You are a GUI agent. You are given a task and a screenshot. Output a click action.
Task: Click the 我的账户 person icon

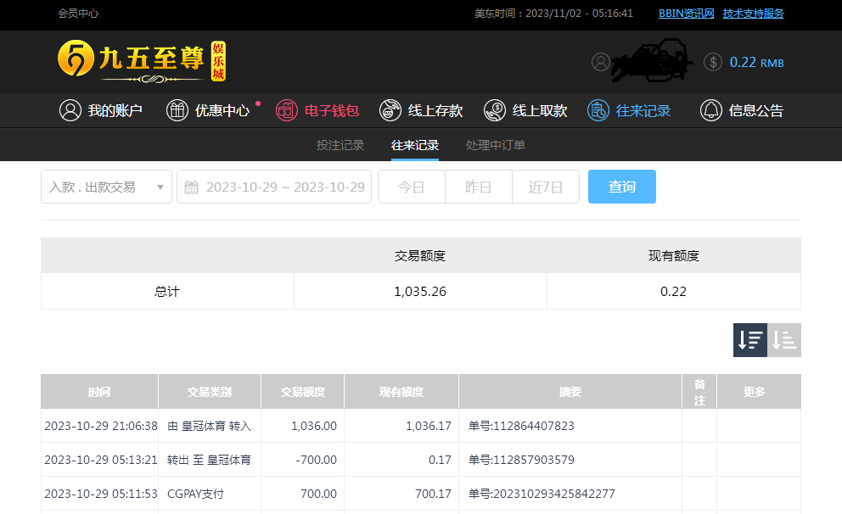[70, 110]
